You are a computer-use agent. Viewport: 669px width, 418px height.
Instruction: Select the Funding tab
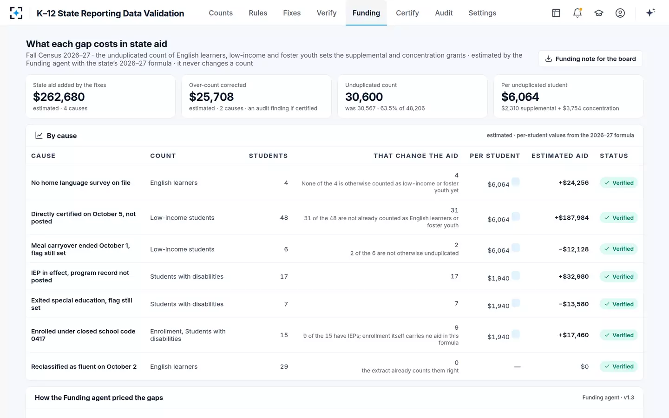pos(366,13)
